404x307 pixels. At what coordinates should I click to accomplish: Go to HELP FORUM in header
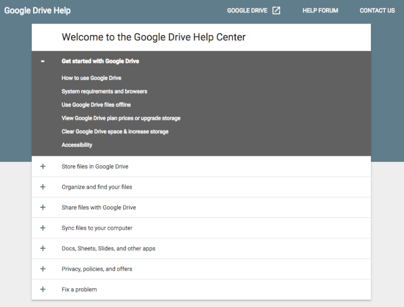click(x=320, y=11)
